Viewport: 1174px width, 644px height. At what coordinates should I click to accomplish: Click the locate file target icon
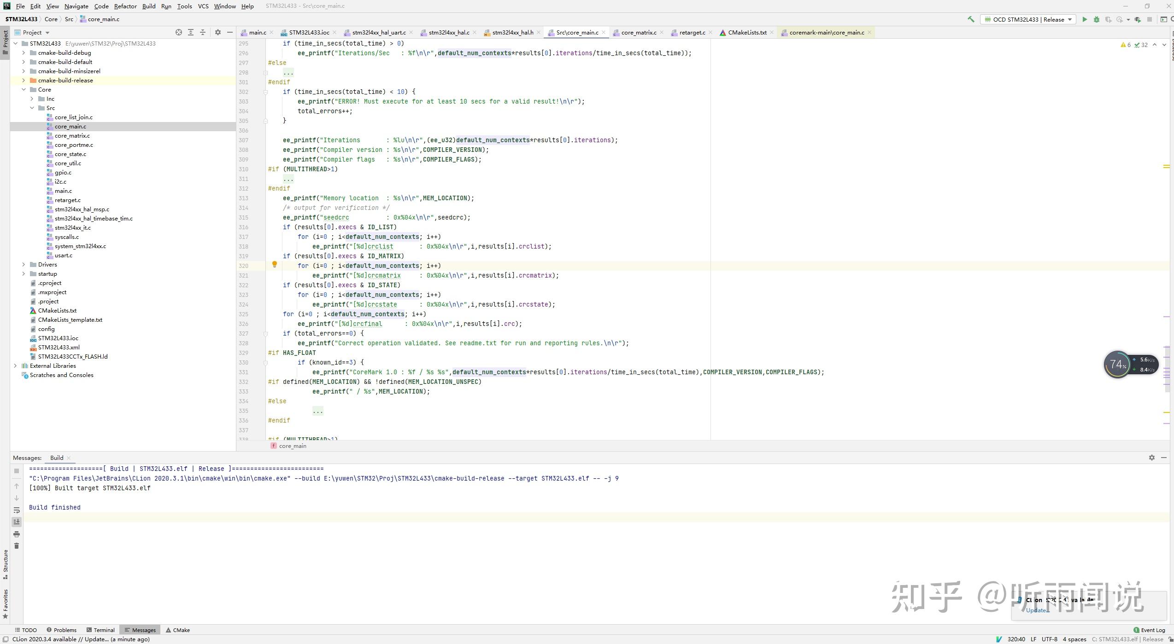point(179,32)
